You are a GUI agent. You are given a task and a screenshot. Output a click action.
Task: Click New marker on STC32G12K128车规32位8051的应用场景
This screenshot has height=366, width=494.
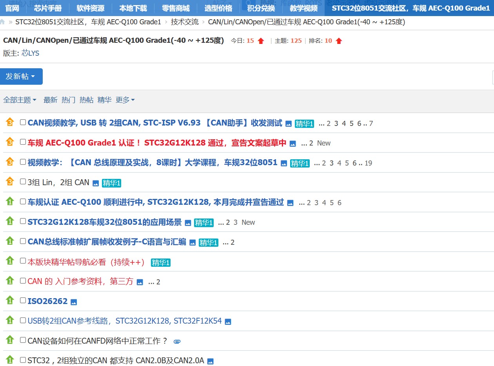click(x=248, y=222)
